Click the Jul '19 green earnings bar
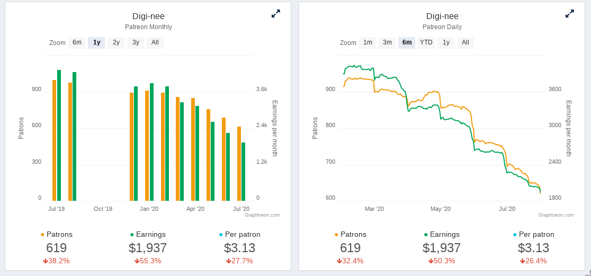This screenshot has height=276, width=591. click(59, 136)
